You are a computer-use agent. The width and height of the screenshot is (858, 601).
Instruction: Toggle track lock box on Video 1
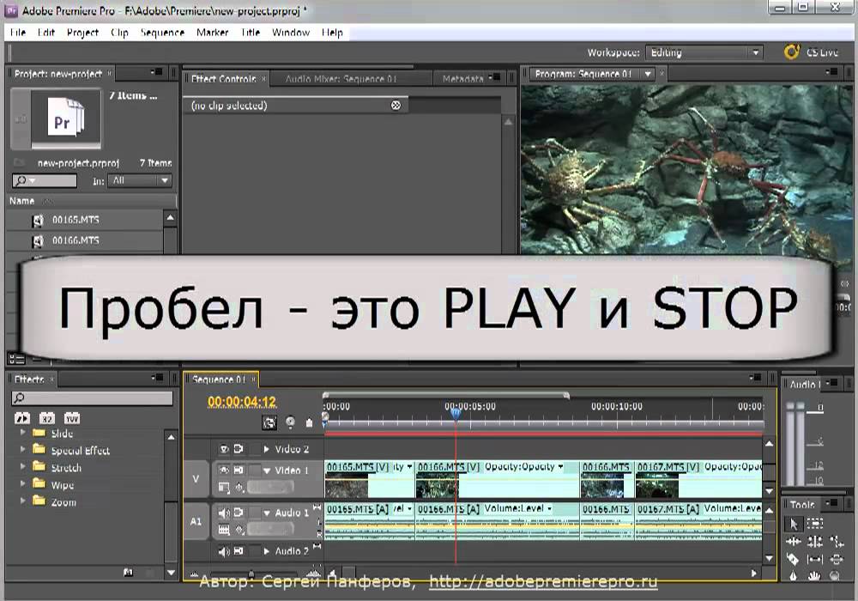pyautogui.click(x=254, y=470)
